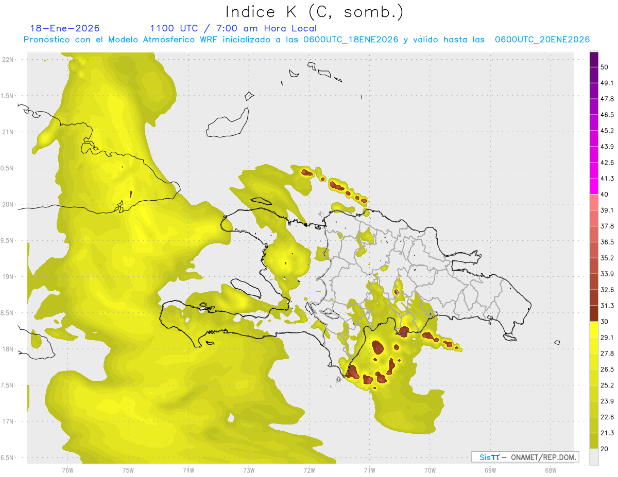618x477 pixels.
Task: Click the legend value "40"
Action: [x=605, y=195]
